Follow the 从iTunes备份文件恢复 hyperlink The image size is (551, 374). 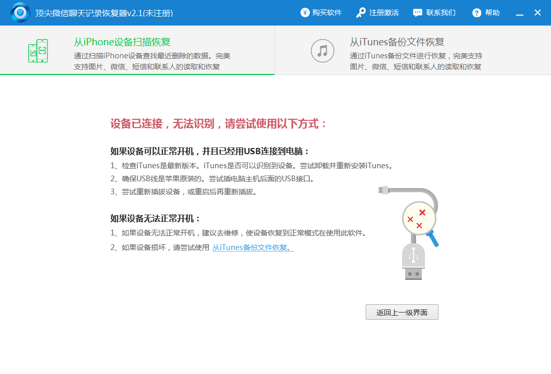pos(253,247)
